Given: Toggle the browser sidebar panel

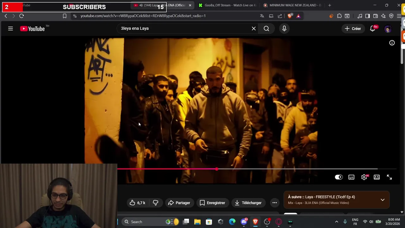Looking at the screenshot, I should tap(367, 16).
